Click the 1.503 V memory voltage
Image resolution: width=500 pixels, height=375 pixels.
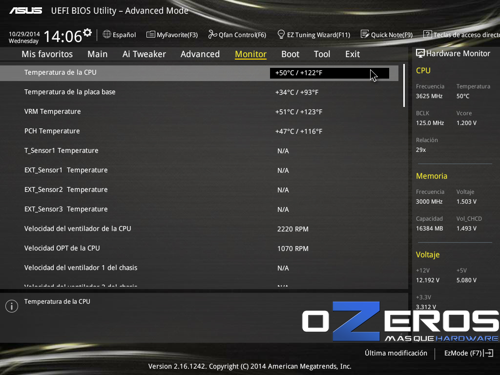[x=466, y=202]
